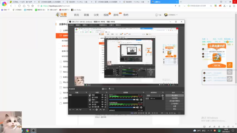Image resolution: width=237 pixels, height=133 pixels.
Task: Click the Filters button in the OBS source toolbar
Action: pos(112,89)
